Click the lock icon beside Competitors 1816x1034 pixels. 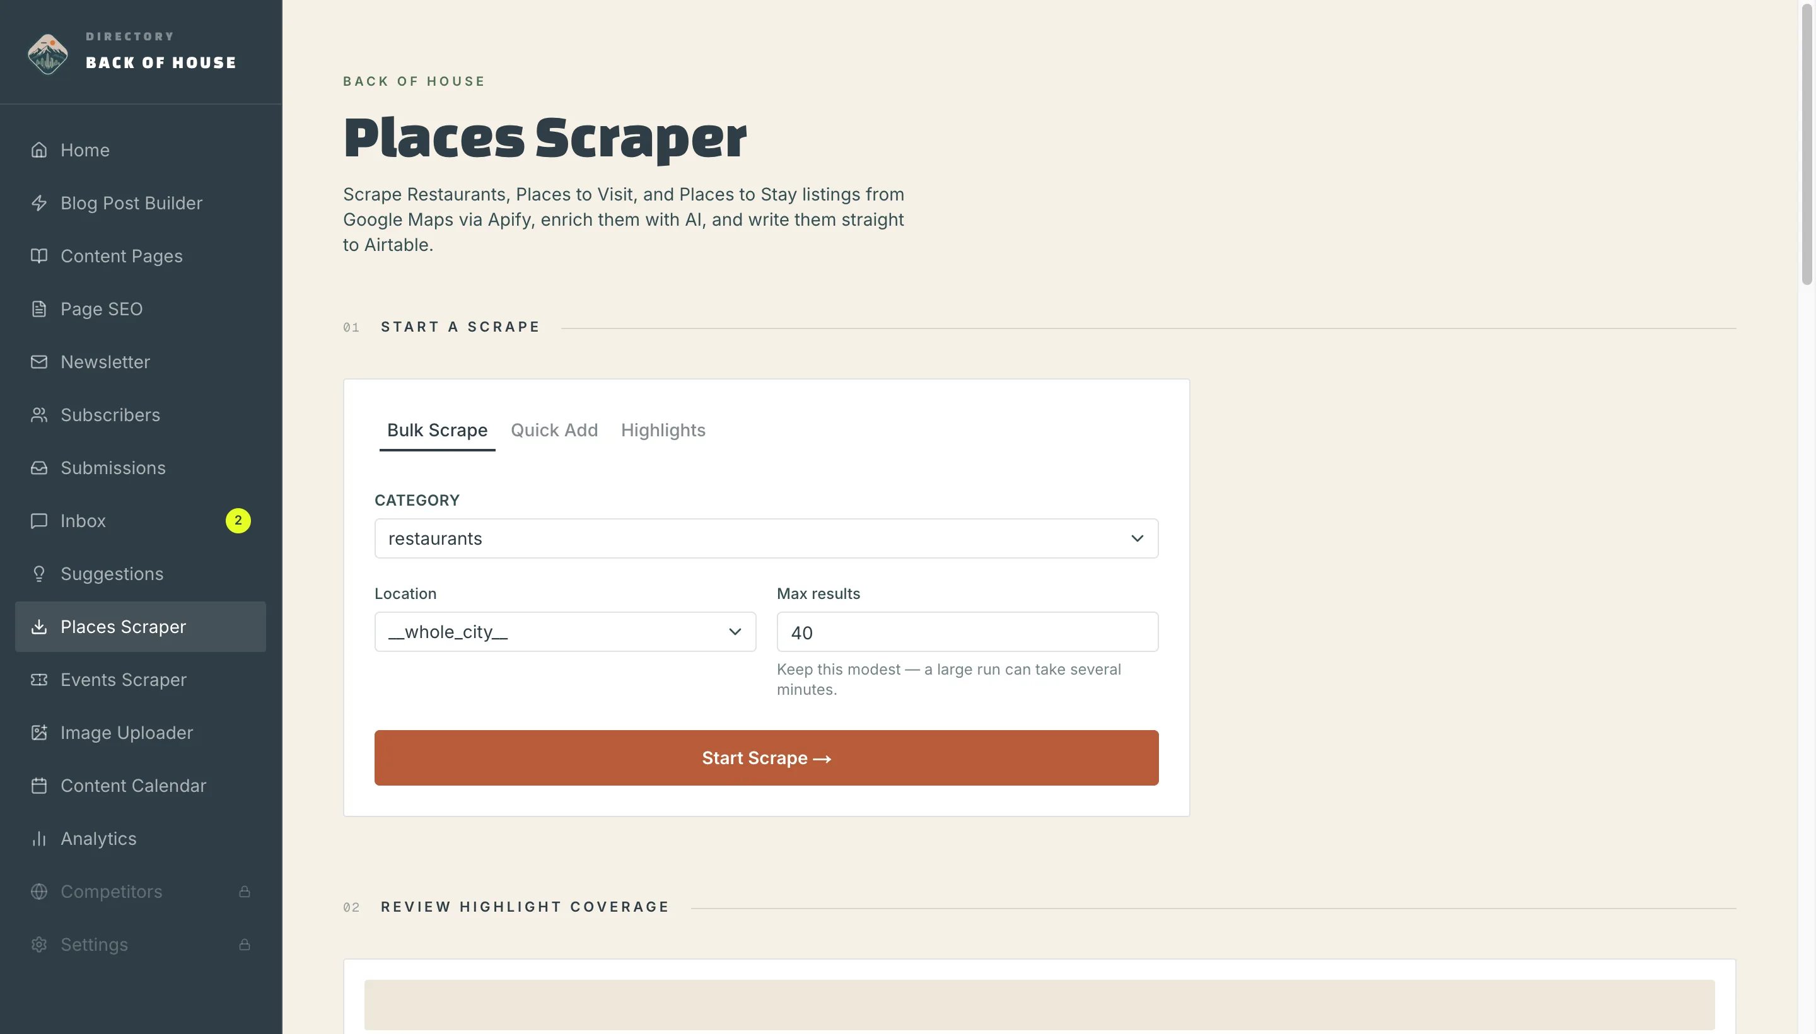pos(244,892)
